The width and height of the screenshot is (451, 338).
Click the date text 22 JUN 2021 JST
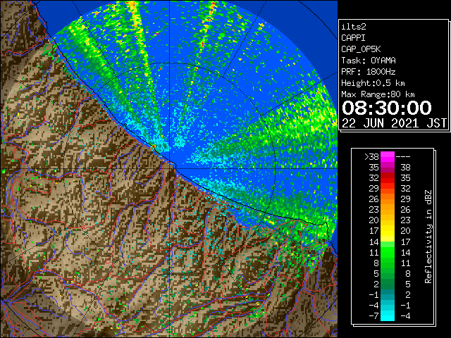click(394, 123)
